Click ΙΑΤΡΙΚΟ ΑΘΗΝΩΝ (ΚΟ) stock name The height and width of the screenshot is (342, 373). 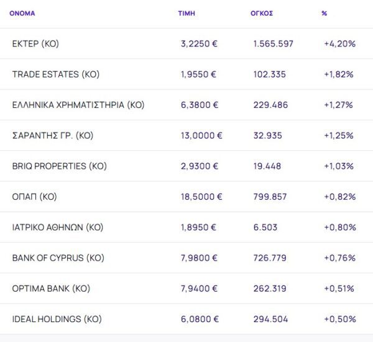pos(57,227)
